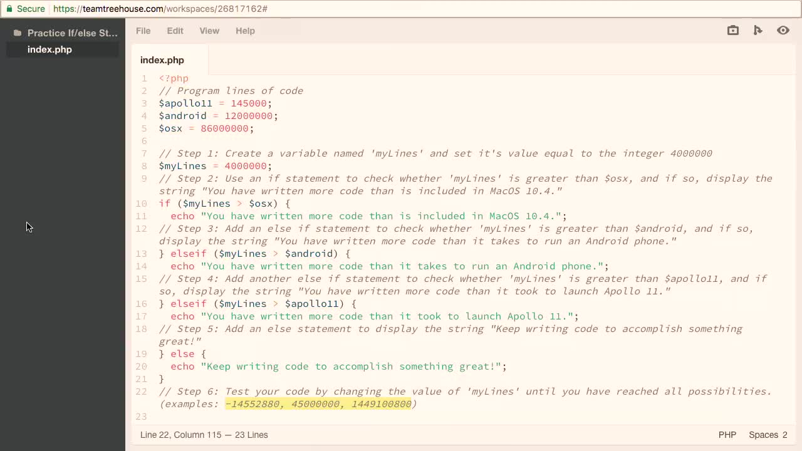This screenshot has width=802, height=451.
Task: Preview the workspace with the eye icon
Action: click(x=783, y=30)
